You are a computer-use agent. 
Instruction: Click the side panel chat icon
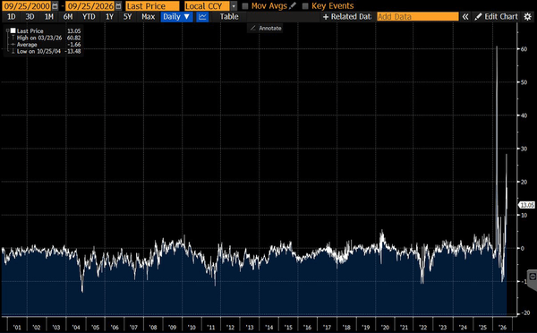coord(533,276)
